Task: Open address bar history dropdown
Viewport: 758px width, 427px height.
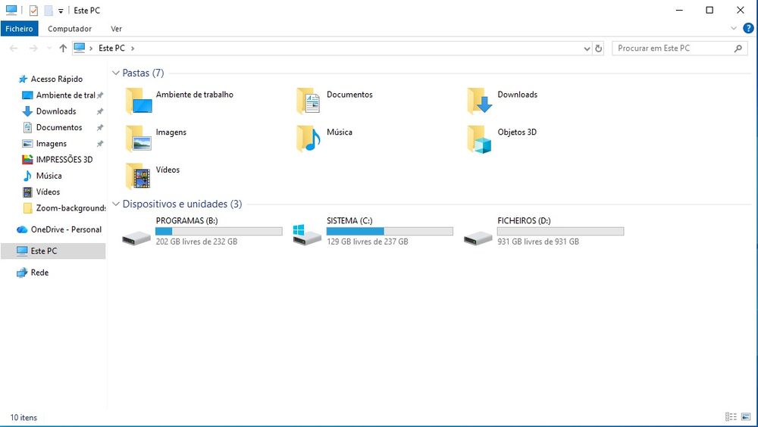Action: 587,48
